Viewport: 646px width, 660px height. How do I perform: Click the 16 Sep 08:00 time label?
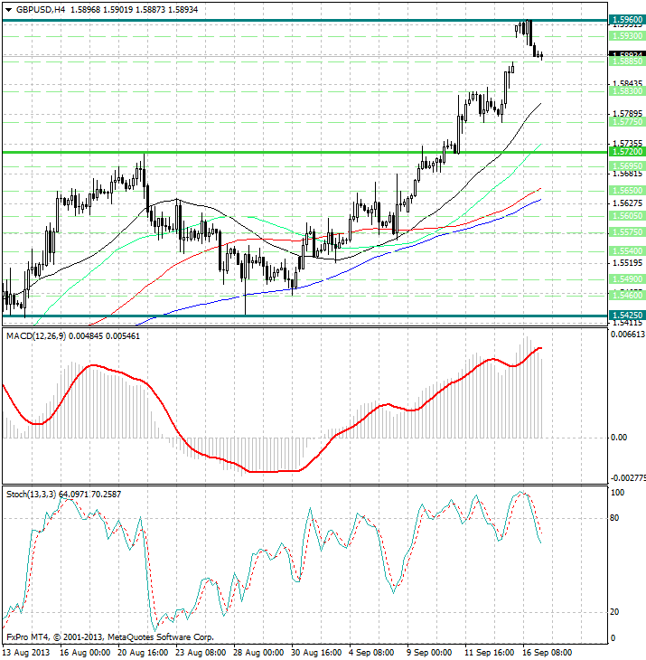pos(539,651)
